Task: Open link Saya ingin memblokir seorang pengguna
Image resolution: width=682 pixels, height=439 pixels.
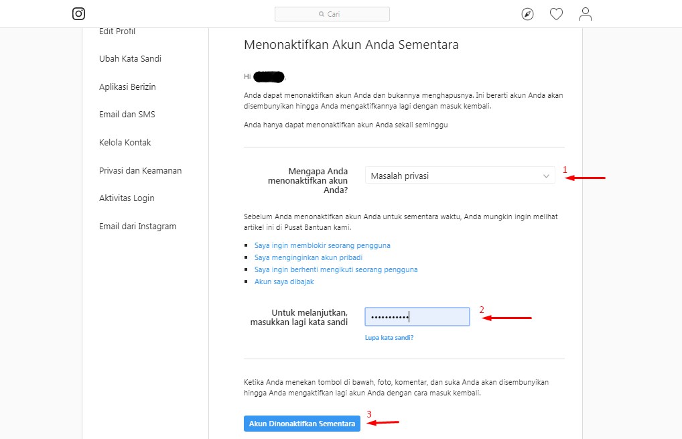Action: [322, 245]
